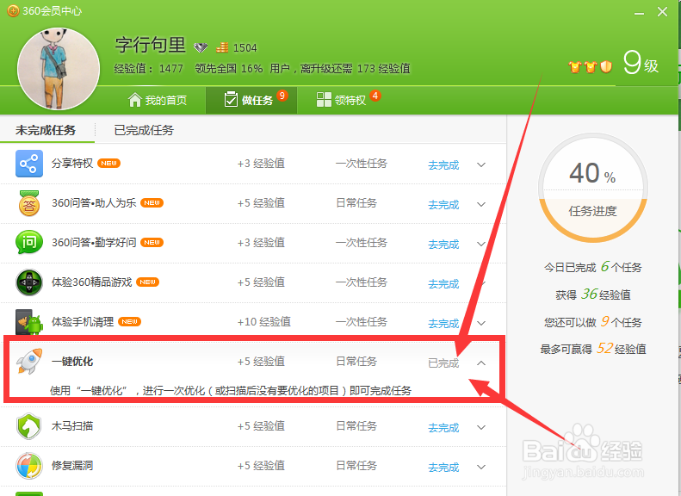Click the second orange medal badge
This screenshot has width=681, height=496.
click(x=591, y=67)
